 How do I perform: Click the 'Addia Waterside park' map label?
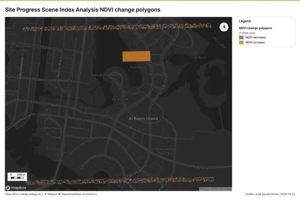coord(105,75)
